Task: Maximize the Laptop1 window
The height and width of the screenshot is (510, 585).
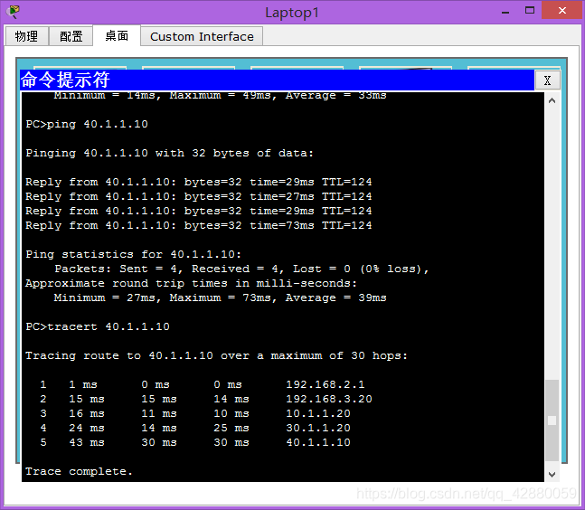Action: coord(530,11)
